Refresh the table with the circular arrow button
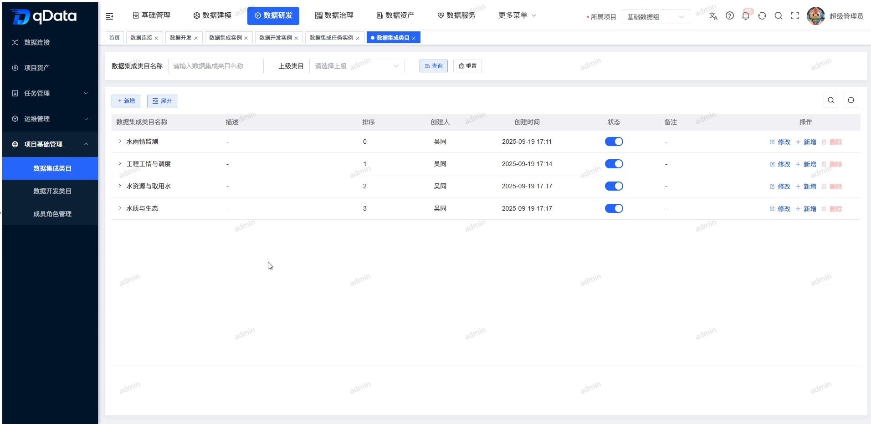 [851, 100]
